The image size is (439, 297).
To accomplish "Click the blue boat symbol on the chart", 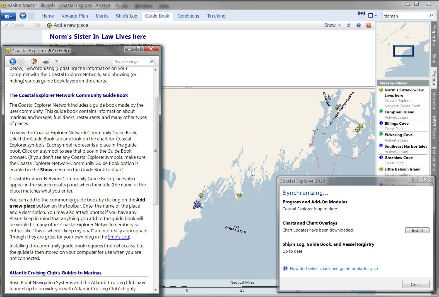I will (197, 205).
